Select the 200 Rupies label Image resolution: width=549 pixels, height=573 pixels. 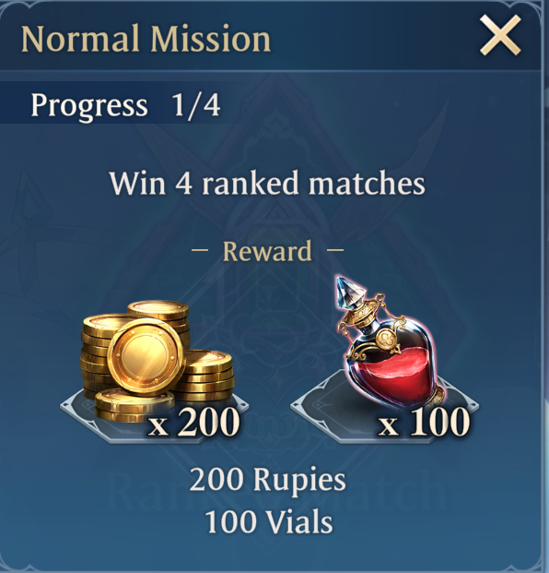267,479
